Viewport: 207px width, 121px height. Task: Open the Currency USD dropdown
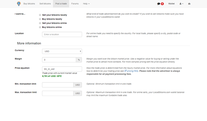pos(62,51)
